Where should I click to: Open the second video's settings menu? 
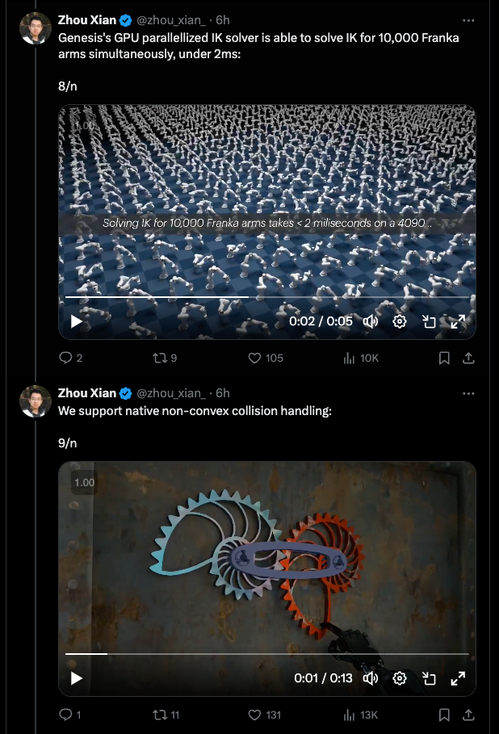pyautogui.click(x=399, y=678)
